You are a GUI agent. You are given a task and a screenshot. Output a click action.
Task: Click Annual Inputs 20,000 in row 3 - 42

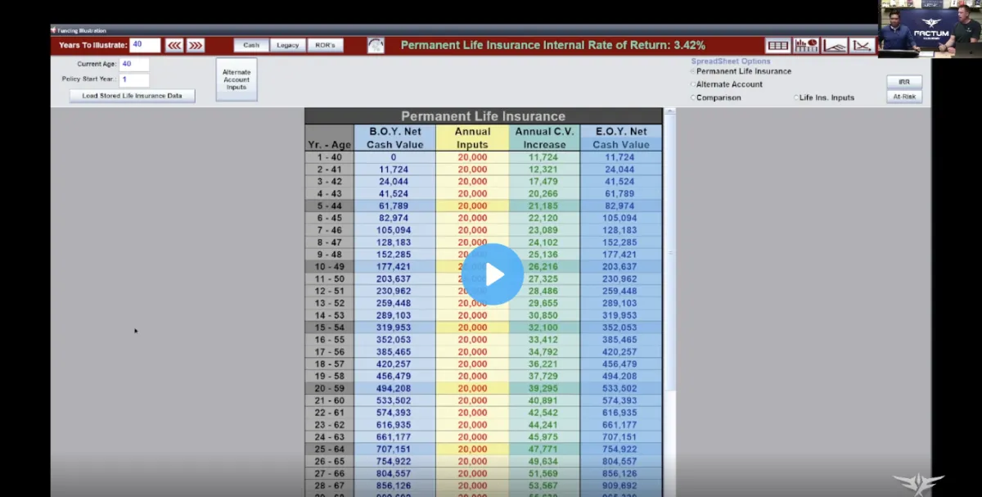pyautogui.click(x=472, y=182)
